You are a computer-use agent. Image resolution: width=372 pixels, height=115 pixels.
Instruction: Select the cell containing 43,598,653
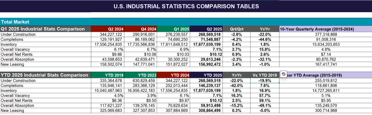tap(107, 59)
